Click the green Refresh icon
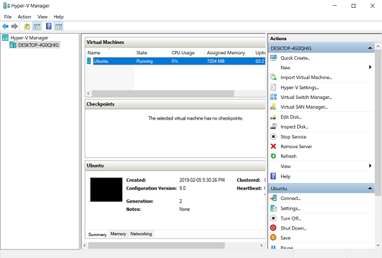Screen dimensions: 382x258 273,156
